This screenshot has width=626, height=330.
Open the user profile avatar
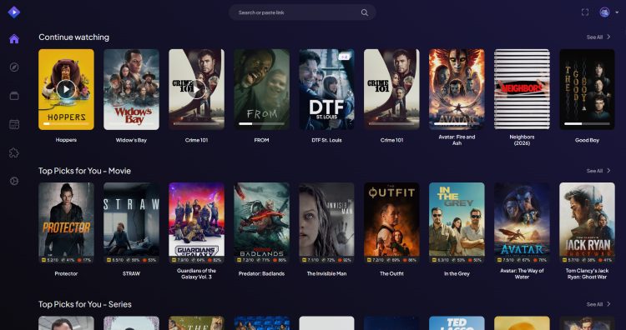(604, 12)
